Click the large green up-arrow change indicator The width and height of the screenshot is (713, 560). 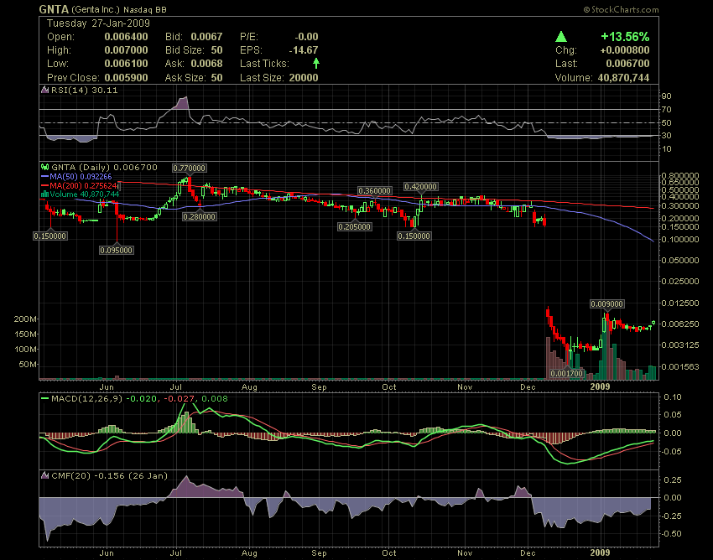tap(561, 37)
